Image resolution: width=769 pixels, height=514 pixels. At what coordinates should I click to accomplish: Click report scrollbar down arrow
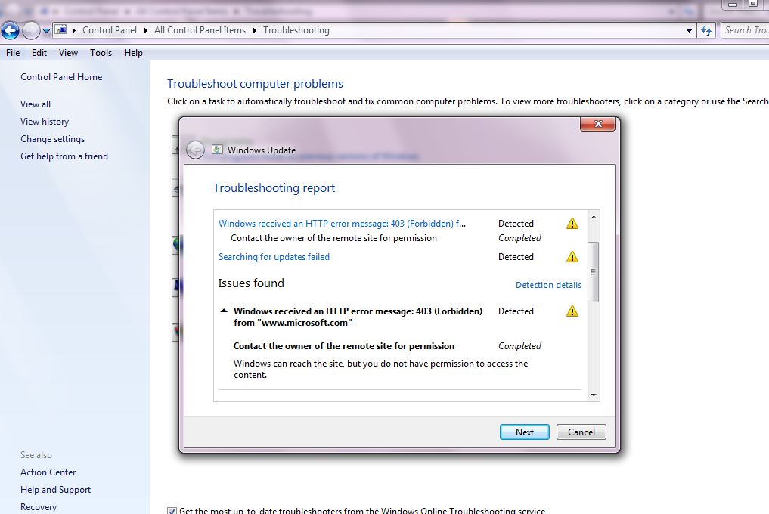point(594,395)
